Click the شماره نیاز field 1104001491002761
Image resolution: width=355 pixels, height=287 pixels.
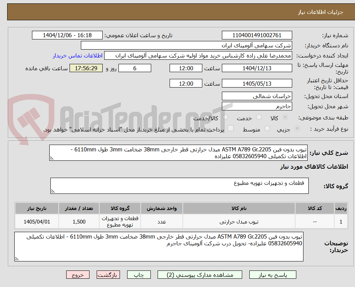257,35
